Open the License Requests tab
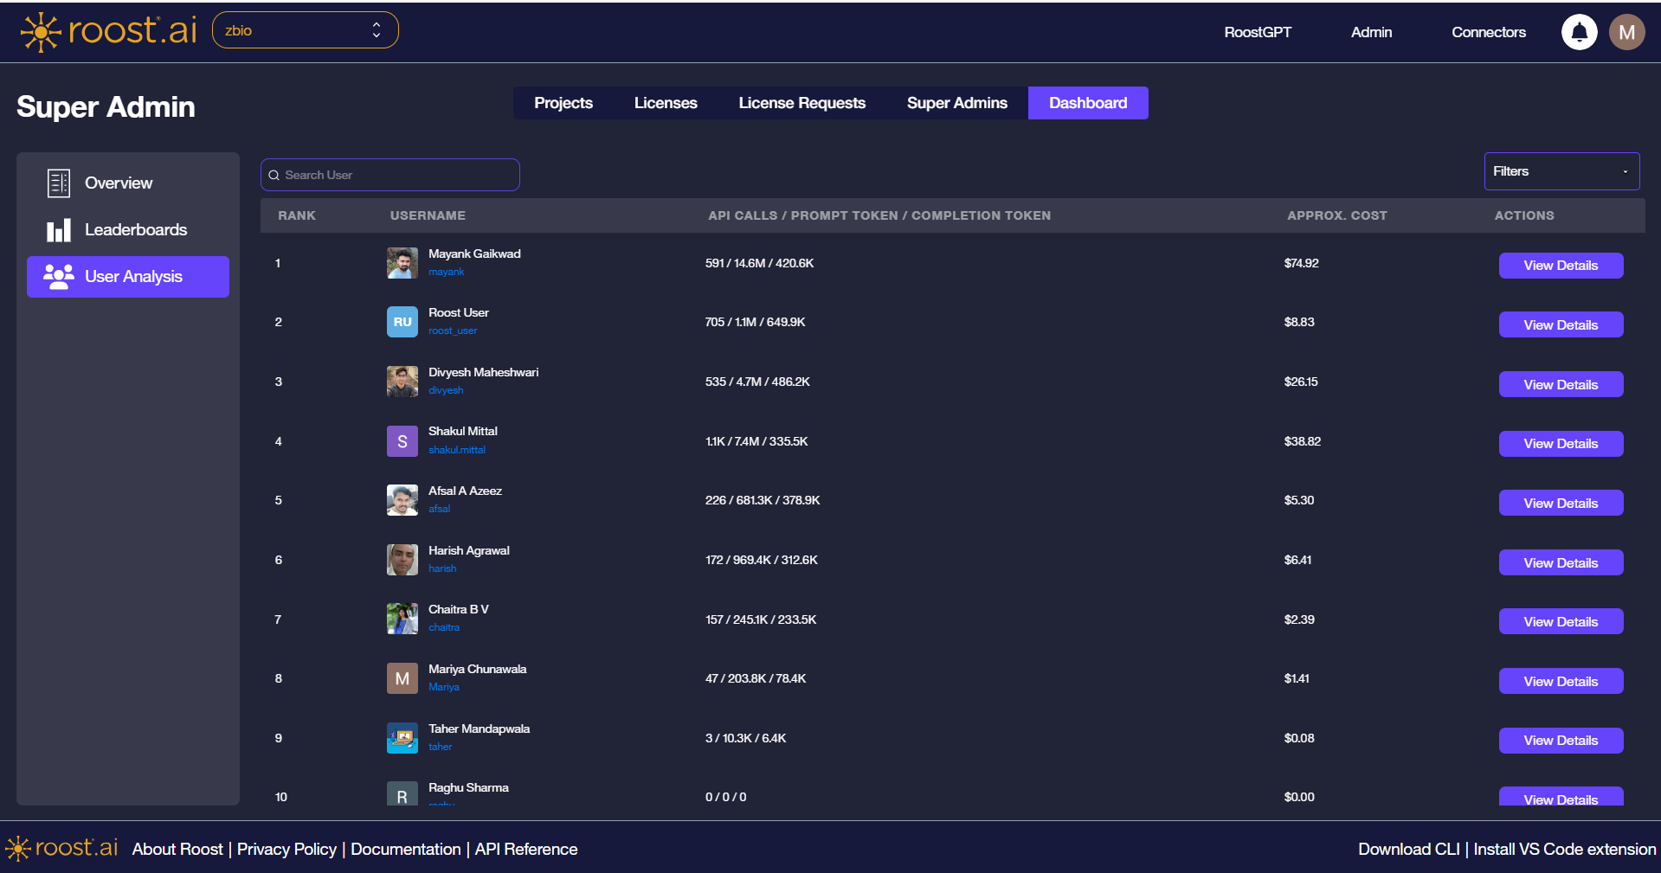The height and width of the screenshot is (873, 1661). [802, 102]
